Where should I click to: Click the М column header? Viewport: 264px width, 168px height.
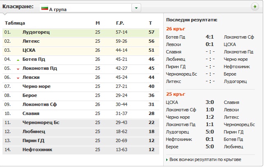click(98, 23)
